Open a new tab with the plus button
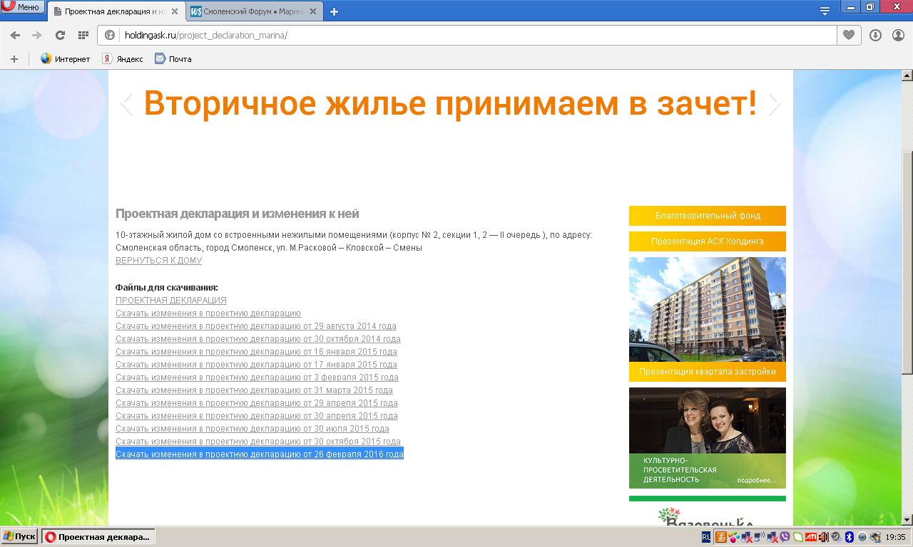 pos(334,11)
